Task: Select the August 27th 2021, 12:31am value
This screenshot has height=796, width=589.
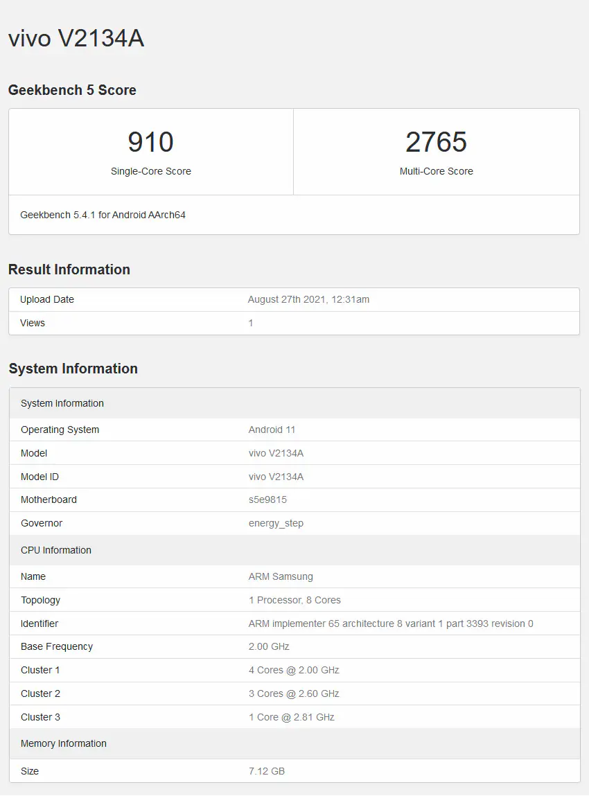Action: pyautogui.click(x=308, y=299)
